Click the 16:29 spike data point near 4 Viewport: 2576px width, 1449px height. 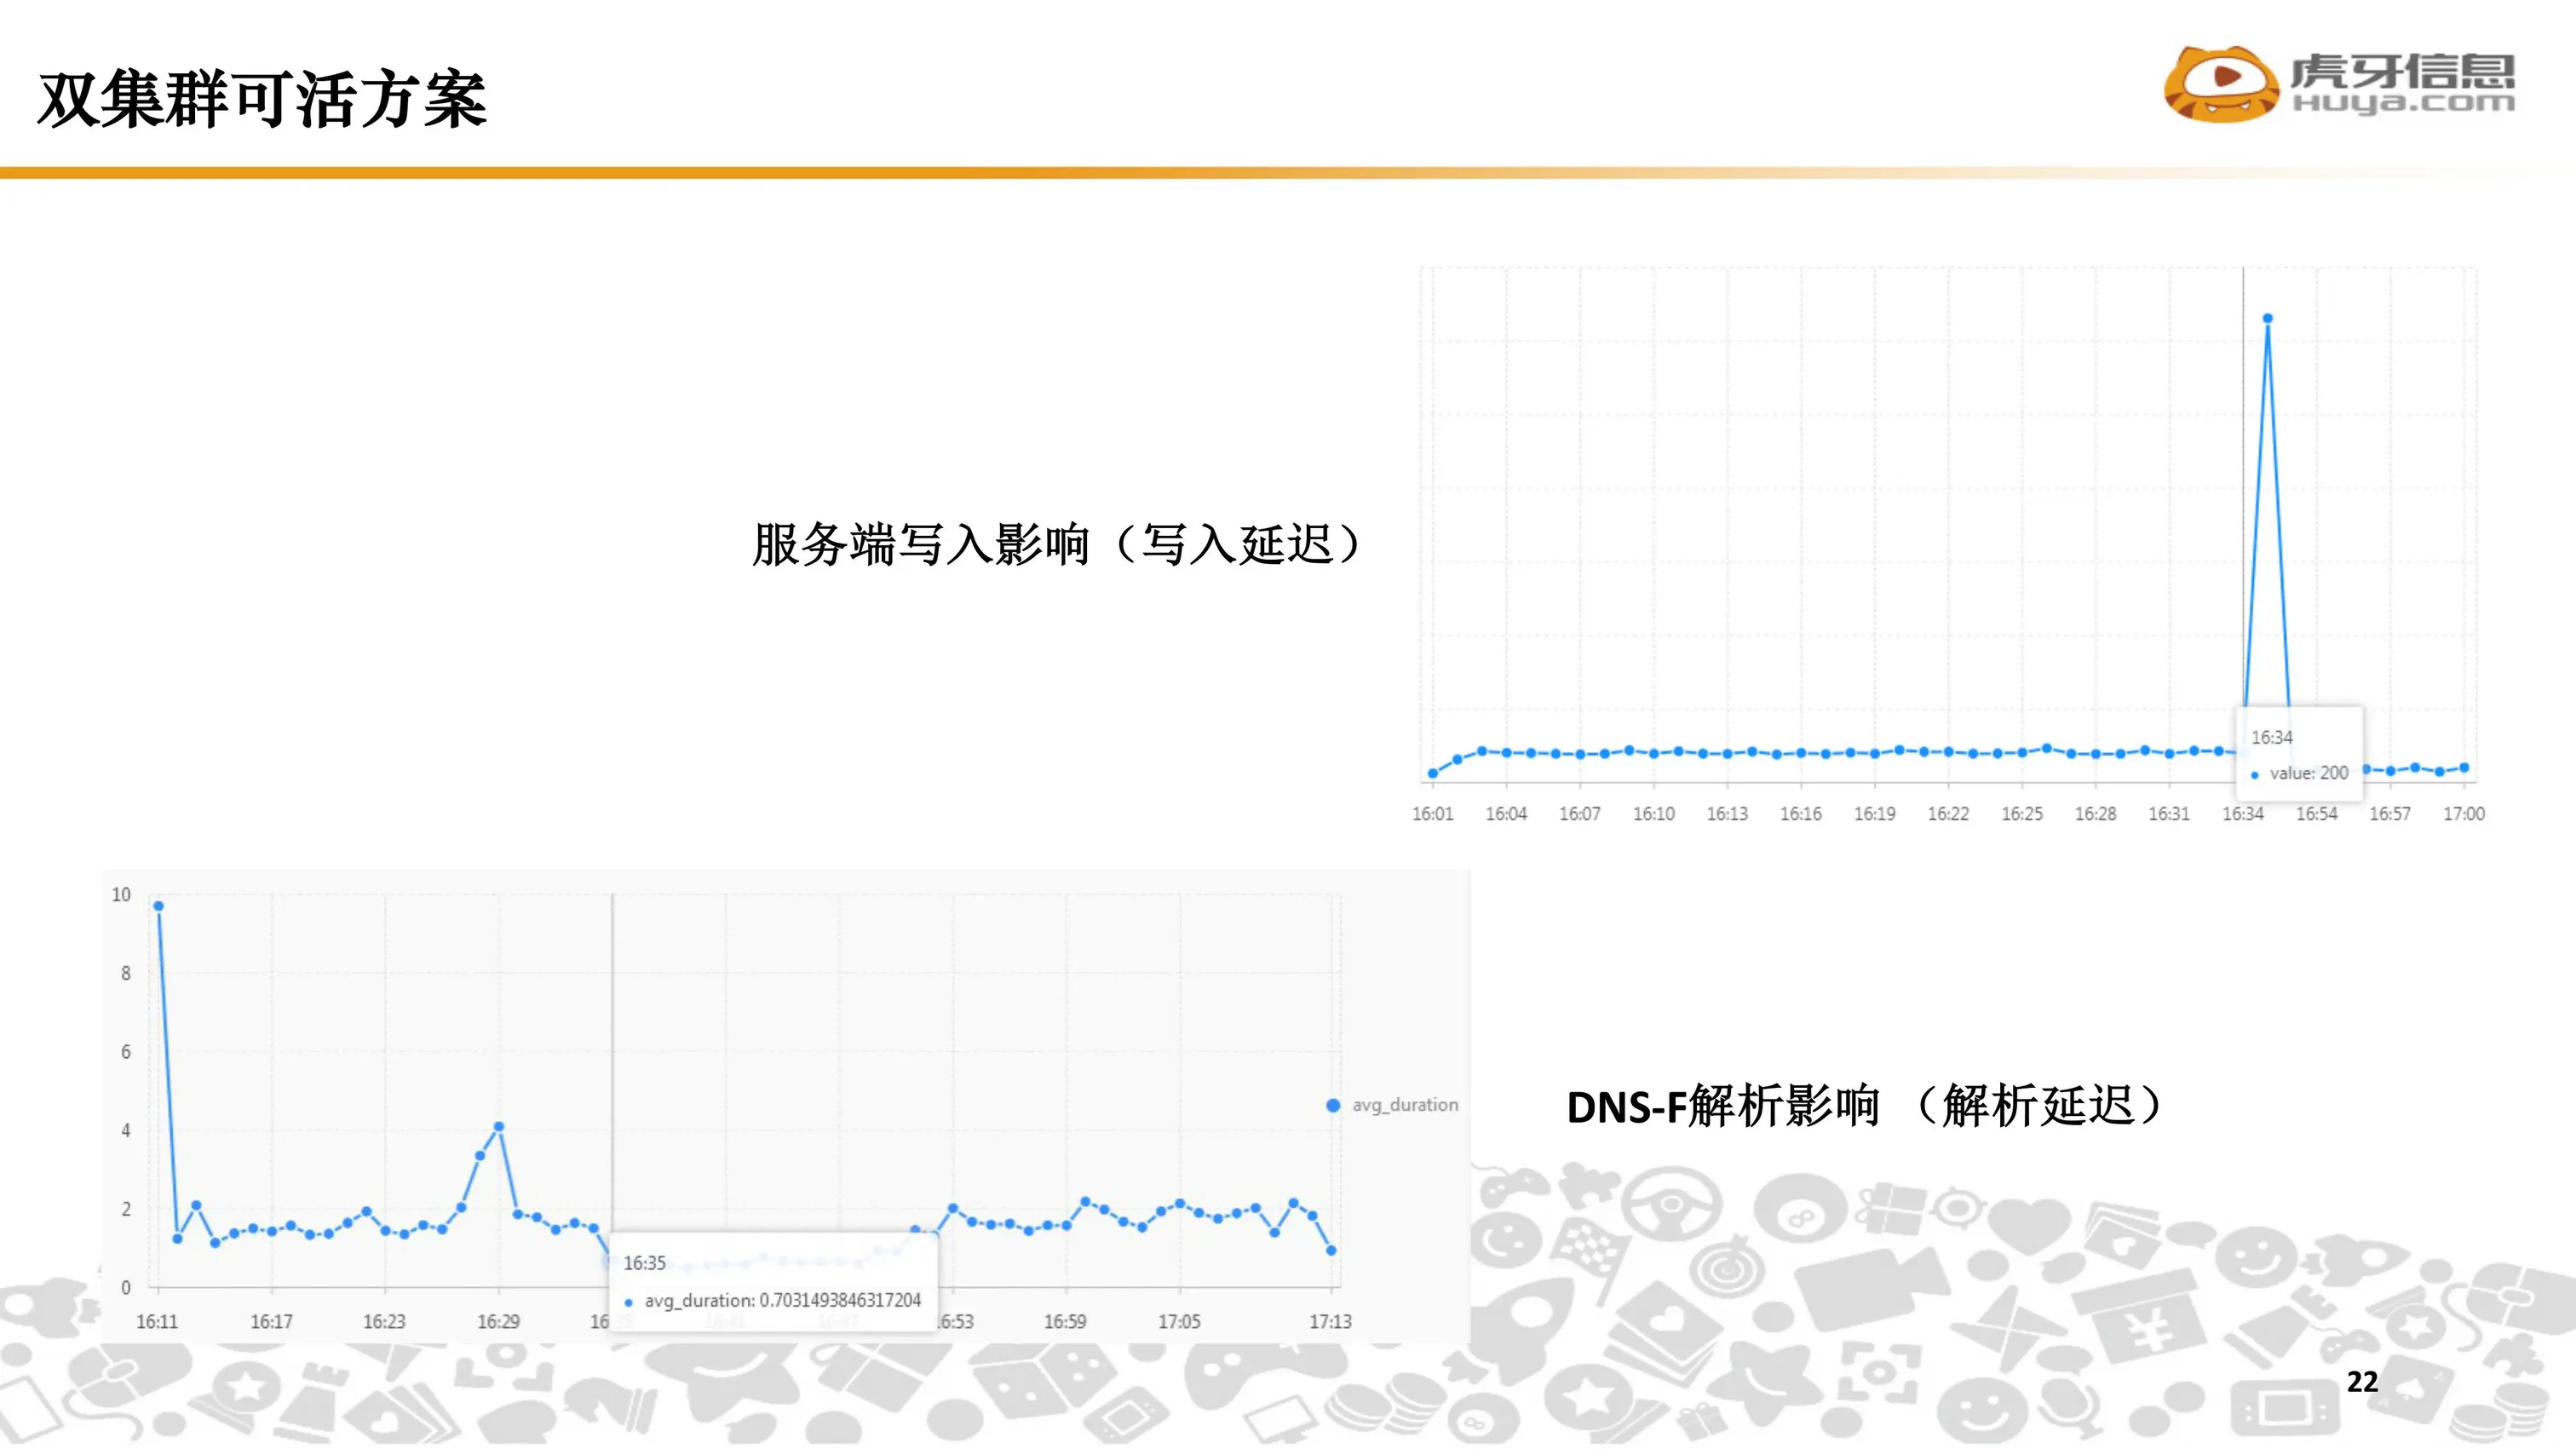(499, 1127)
